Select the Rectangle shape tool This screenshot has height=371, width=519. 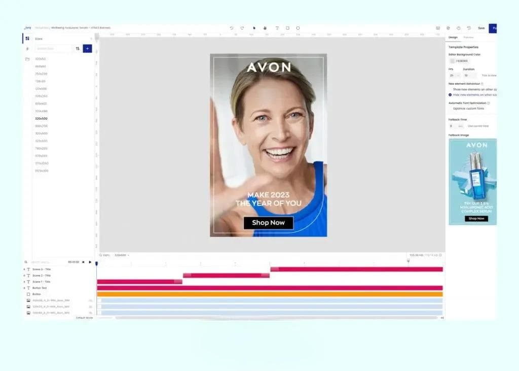[x=288, y=28]
